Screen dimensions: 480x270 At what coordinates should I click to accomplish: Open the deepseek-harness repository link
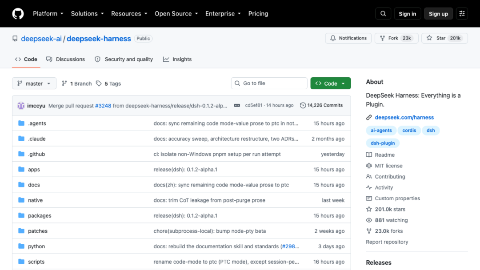99,39
